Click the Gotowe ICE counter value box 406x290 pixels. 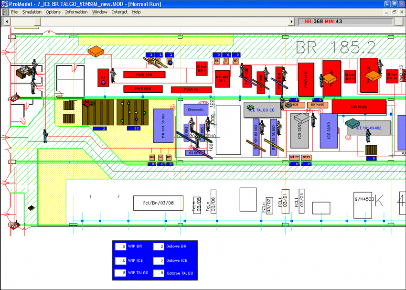point(159,260)
